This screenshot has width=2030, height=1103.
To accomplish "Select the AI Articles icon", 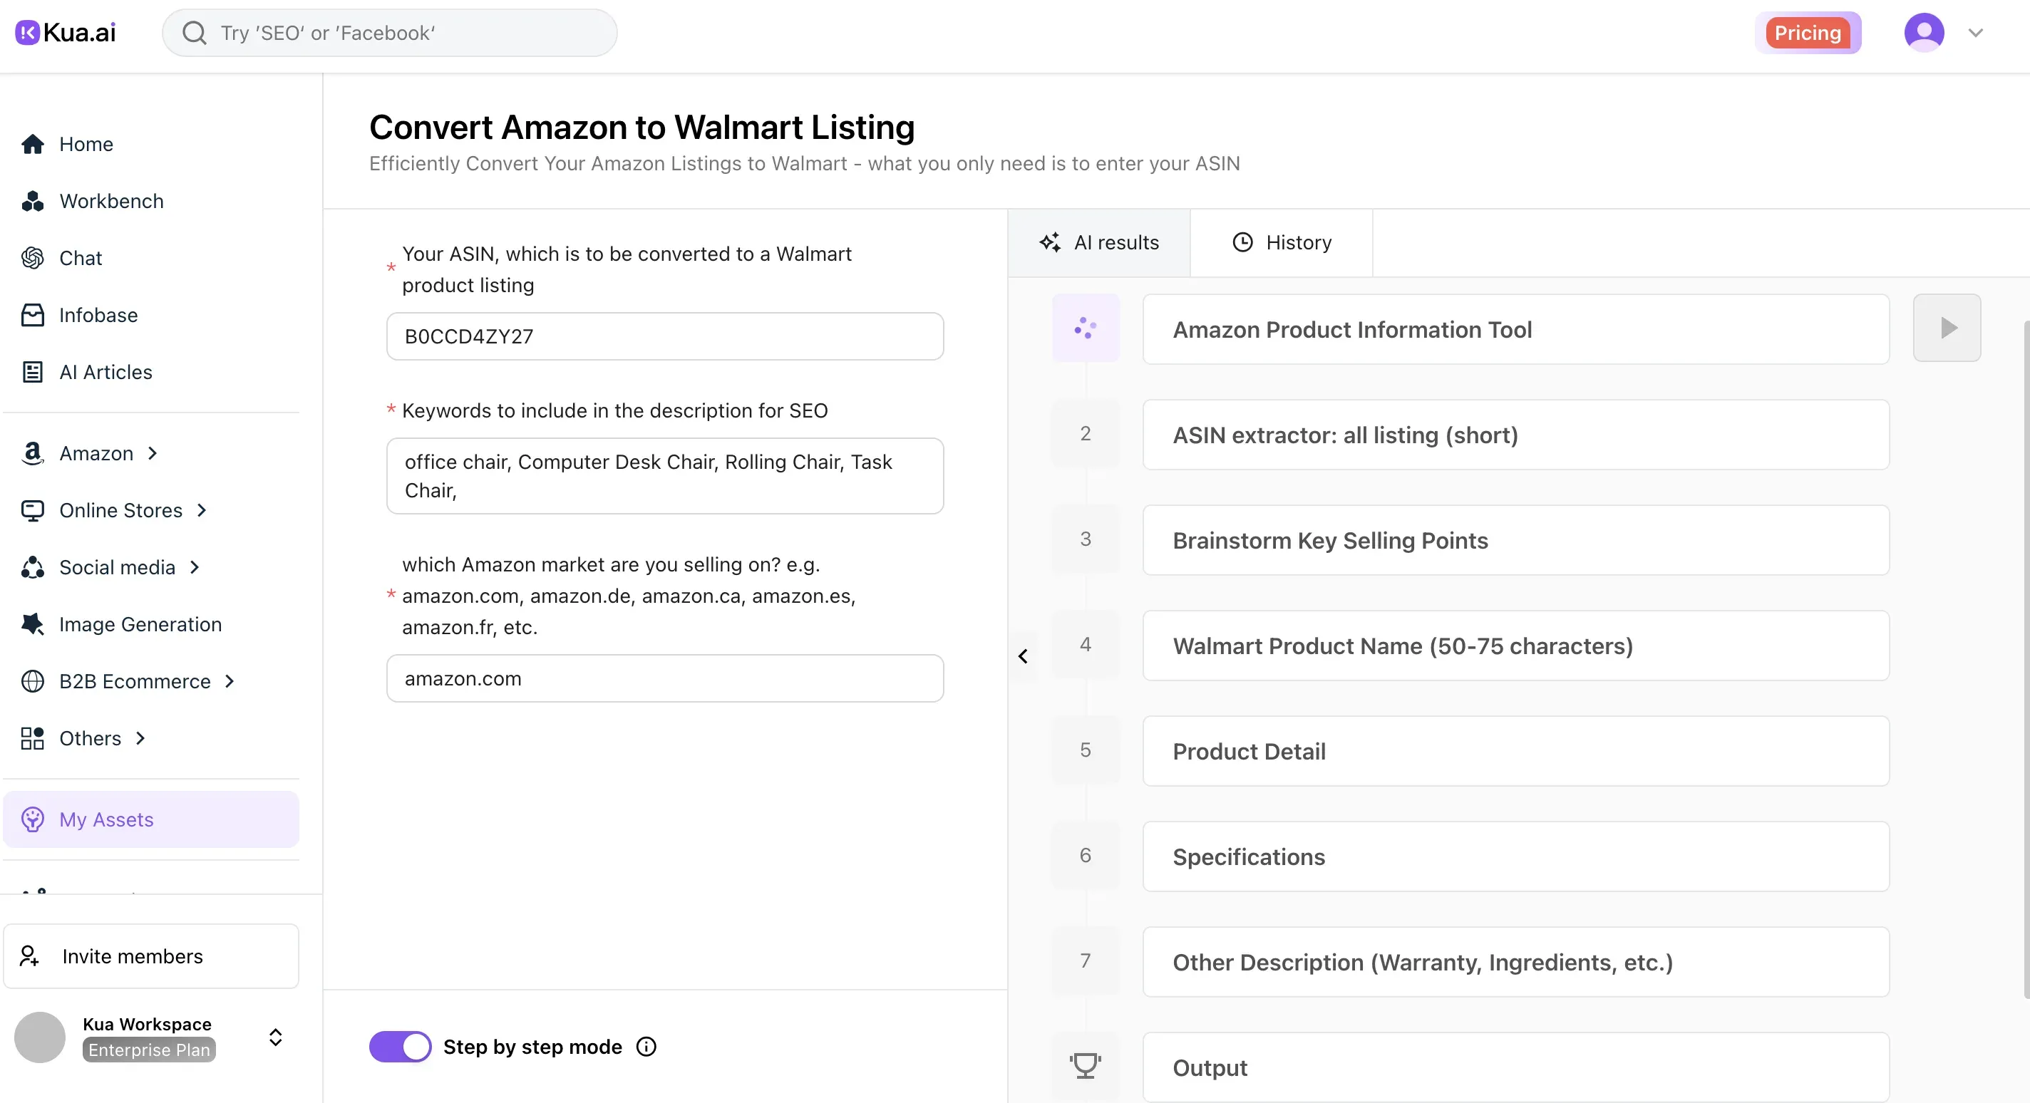I will pos(32,371).
